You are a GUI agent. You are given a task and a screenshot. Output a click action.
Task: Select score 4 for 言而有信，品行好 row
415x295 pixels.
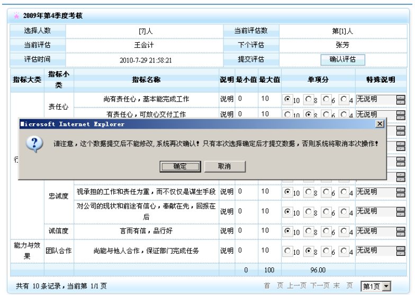[x=344, y=231]
